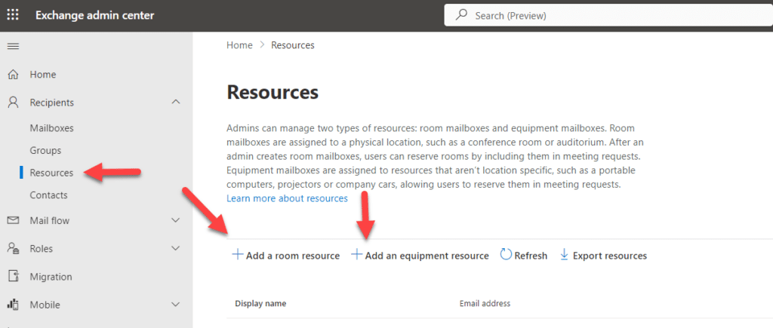Open Learn more about resources link

pyautogui.click(x=287, y=198)
